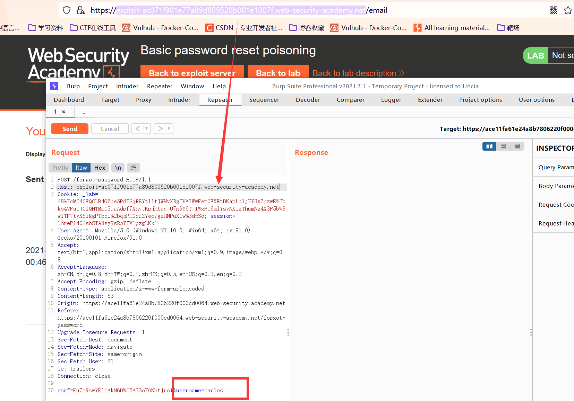The height and width of the screenshot is (401, 574).
Task: Expand the Query Parameters inspector section
Action: pyautogui.click(x=554, y=167)
